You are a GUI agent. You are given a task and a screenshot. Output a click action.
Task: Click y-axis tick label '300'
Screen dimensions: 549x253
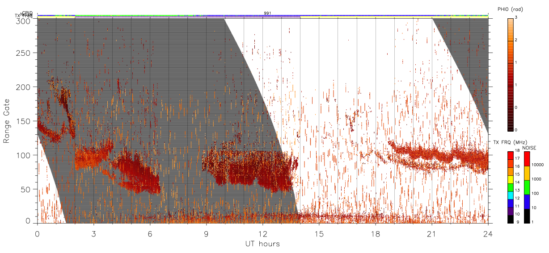click(x=24, y=21)
